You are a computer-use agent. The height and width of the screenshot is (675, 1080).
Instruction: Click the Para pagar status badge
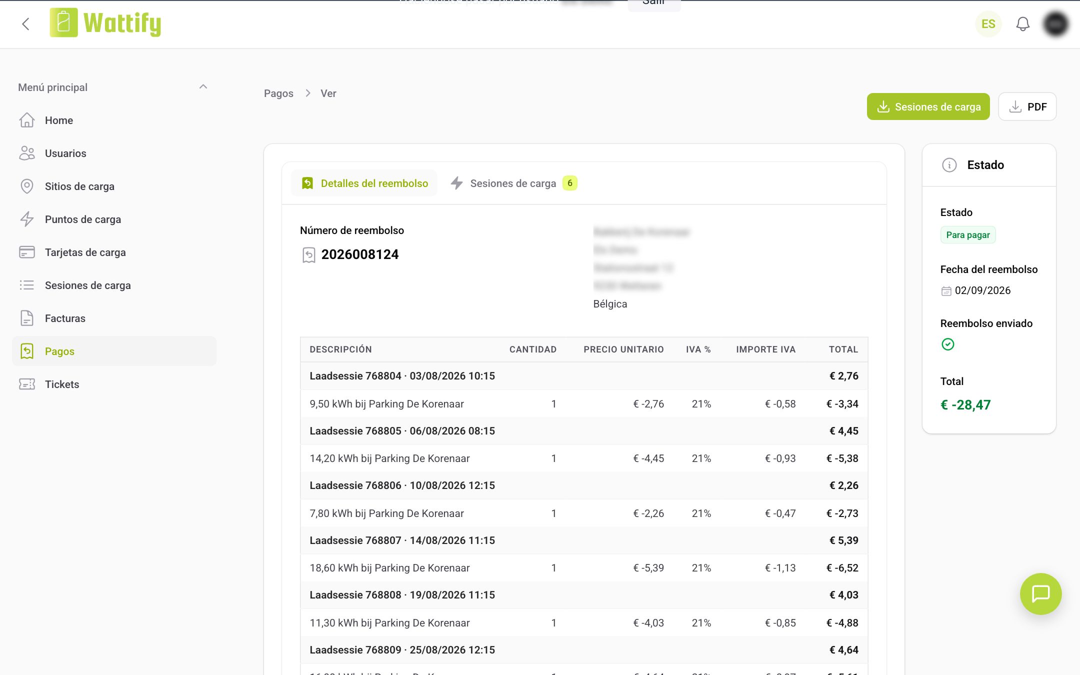click(x=968, y=235)
